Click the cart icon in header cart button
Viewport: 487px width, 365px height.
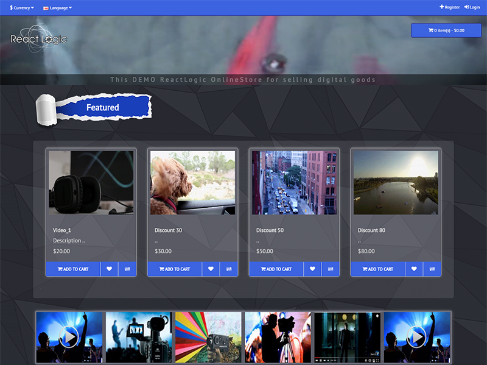[x=431, y=30]
